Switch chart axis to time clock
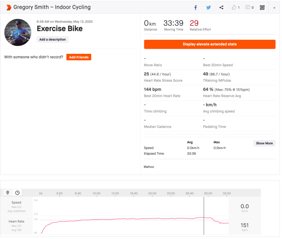Viewport: 282px width, 239px height. coord(17,193)
